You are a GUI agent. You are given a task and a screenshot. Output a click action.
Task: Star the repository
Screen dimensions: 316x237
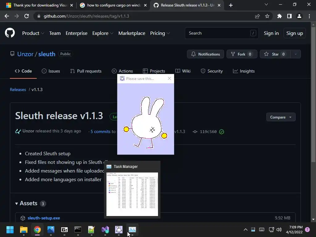[x=275, y=54]
